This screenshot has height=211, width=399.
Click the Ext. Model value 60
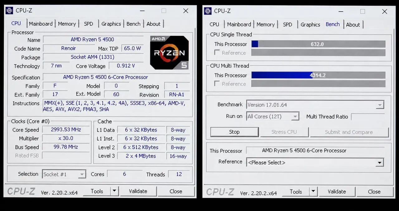(x=116, y=94)
